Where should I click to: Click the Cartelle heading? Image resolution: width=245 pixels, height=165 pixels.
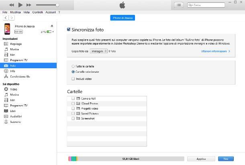click(x=75, y=92)
